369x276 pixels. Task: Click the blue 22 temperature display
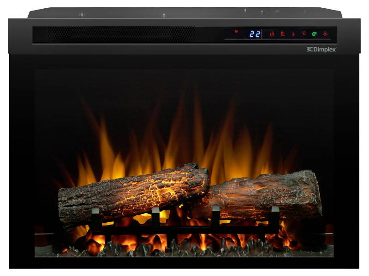255,34
